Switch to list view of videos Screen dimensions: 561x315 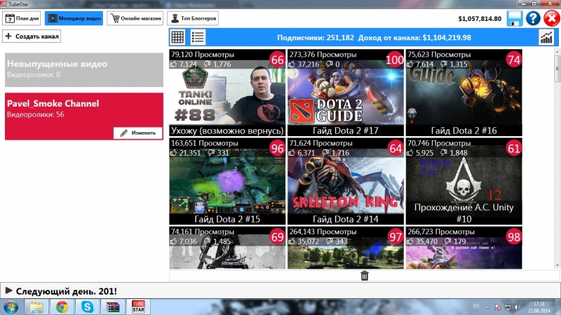[x=198, y=37]
